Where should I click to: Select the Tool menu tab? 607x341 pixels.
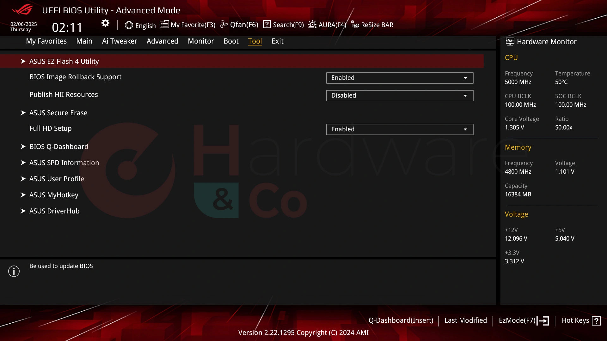[x=255, y=41]
